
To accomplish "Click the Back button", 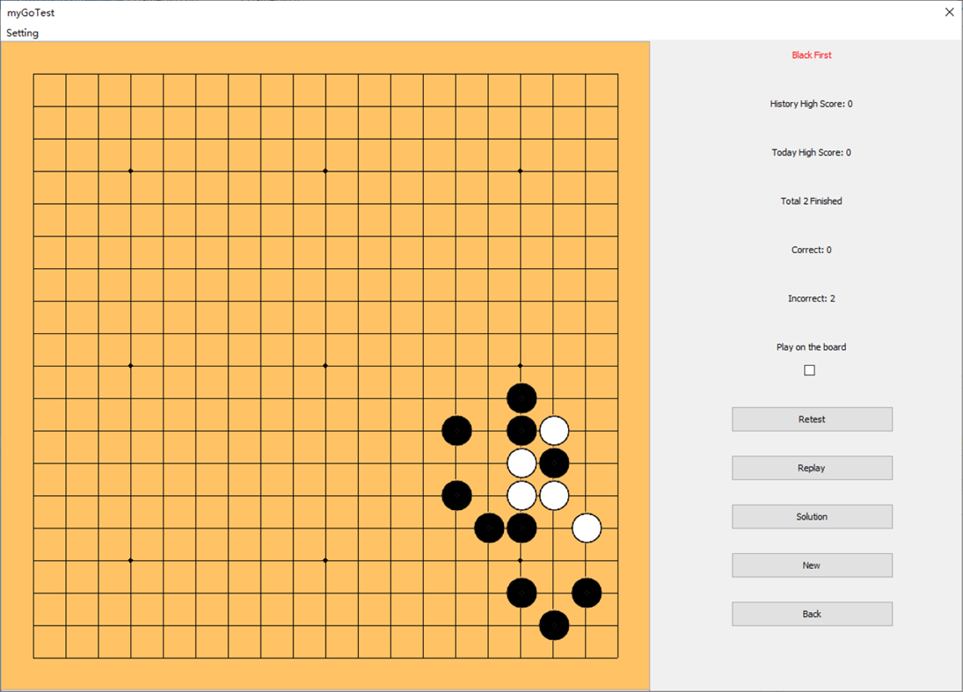I will coord(811,614).
